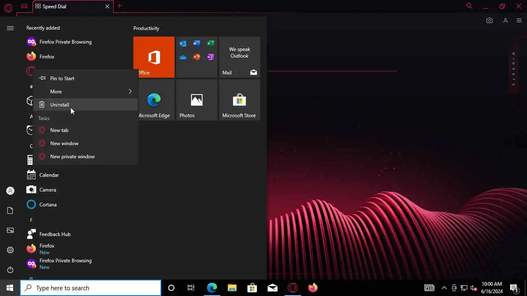Open Calendar from the app list

click(43, 175)
